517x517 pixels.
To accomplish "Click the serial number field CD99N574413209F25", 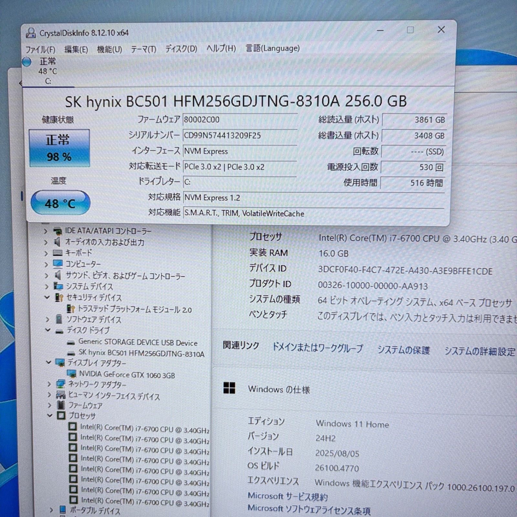I will (240, 135).
